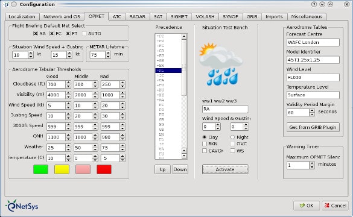Screen dimensions: 353x217
Task: Click the rain cloud weather situation icon
Action: (221, 64)
